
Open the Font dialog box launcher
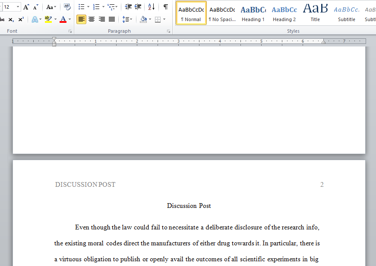70,31
